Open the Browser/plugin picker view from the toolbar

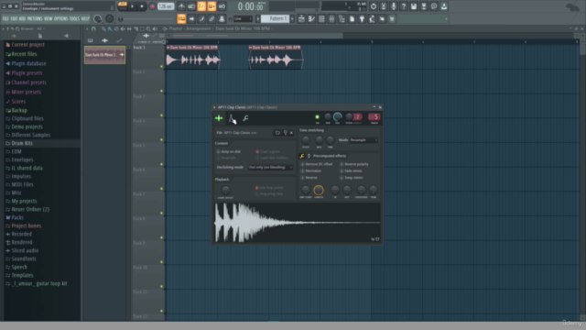click(342, 18)
